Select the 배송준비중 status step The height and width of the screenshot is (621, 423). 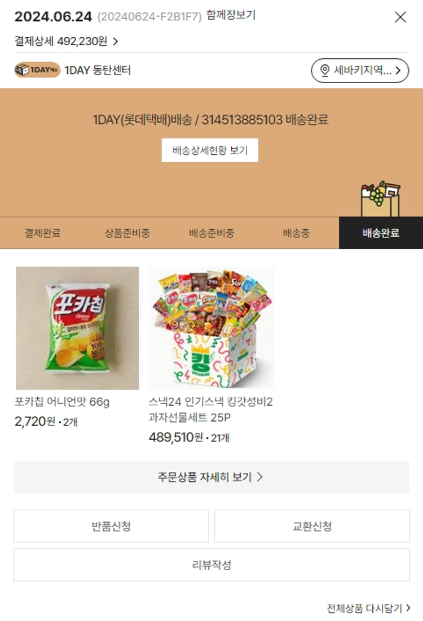(x=211, y=233)
